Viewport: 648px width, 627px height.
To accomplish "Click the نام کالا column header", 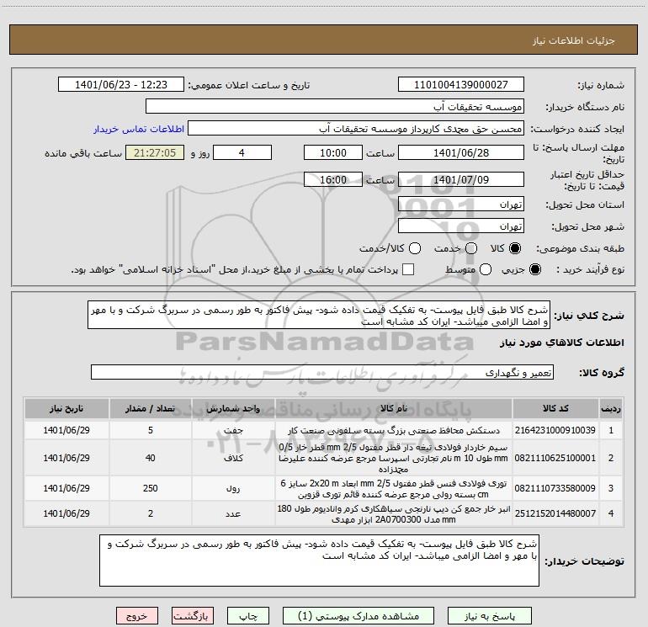I will [394, 408].
